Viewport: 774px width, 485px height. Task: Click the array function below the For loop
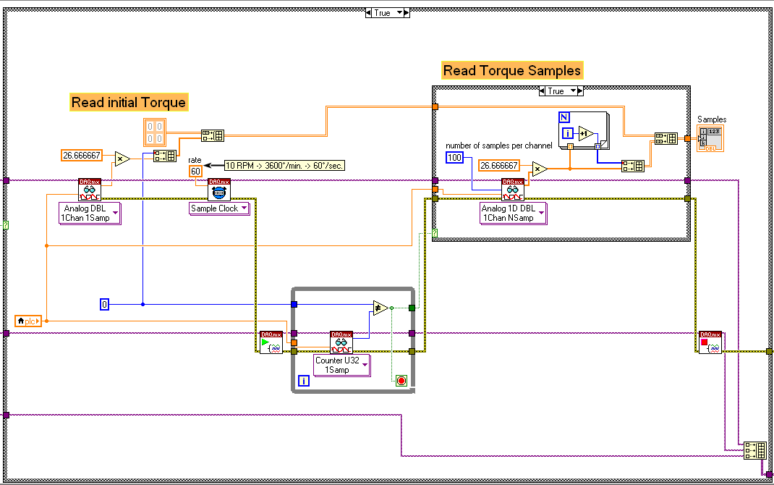pos(633,166)
